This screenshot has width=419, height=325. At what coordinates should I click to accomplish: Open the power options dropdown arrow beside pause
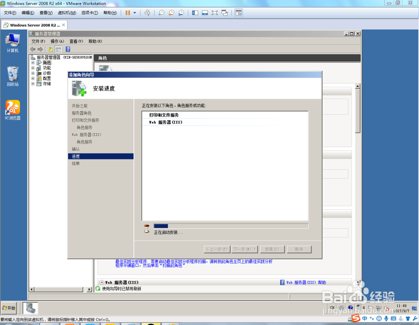point(134,13)
